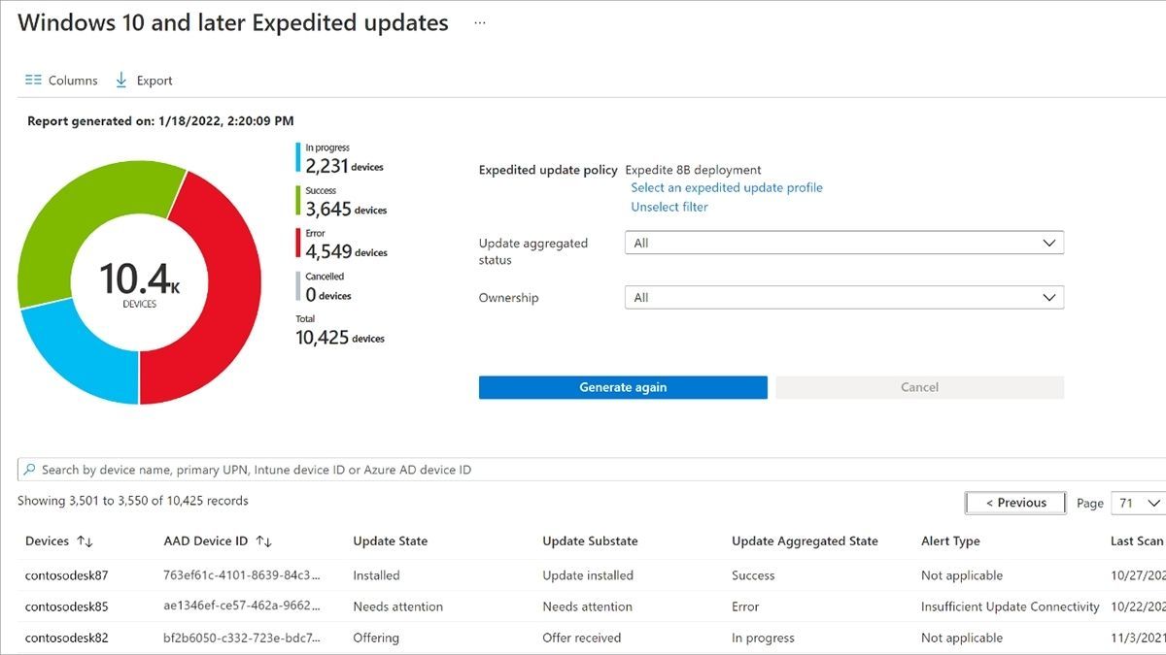
Task: Click In progress state for contosodesk82
Action: [763, 638]
